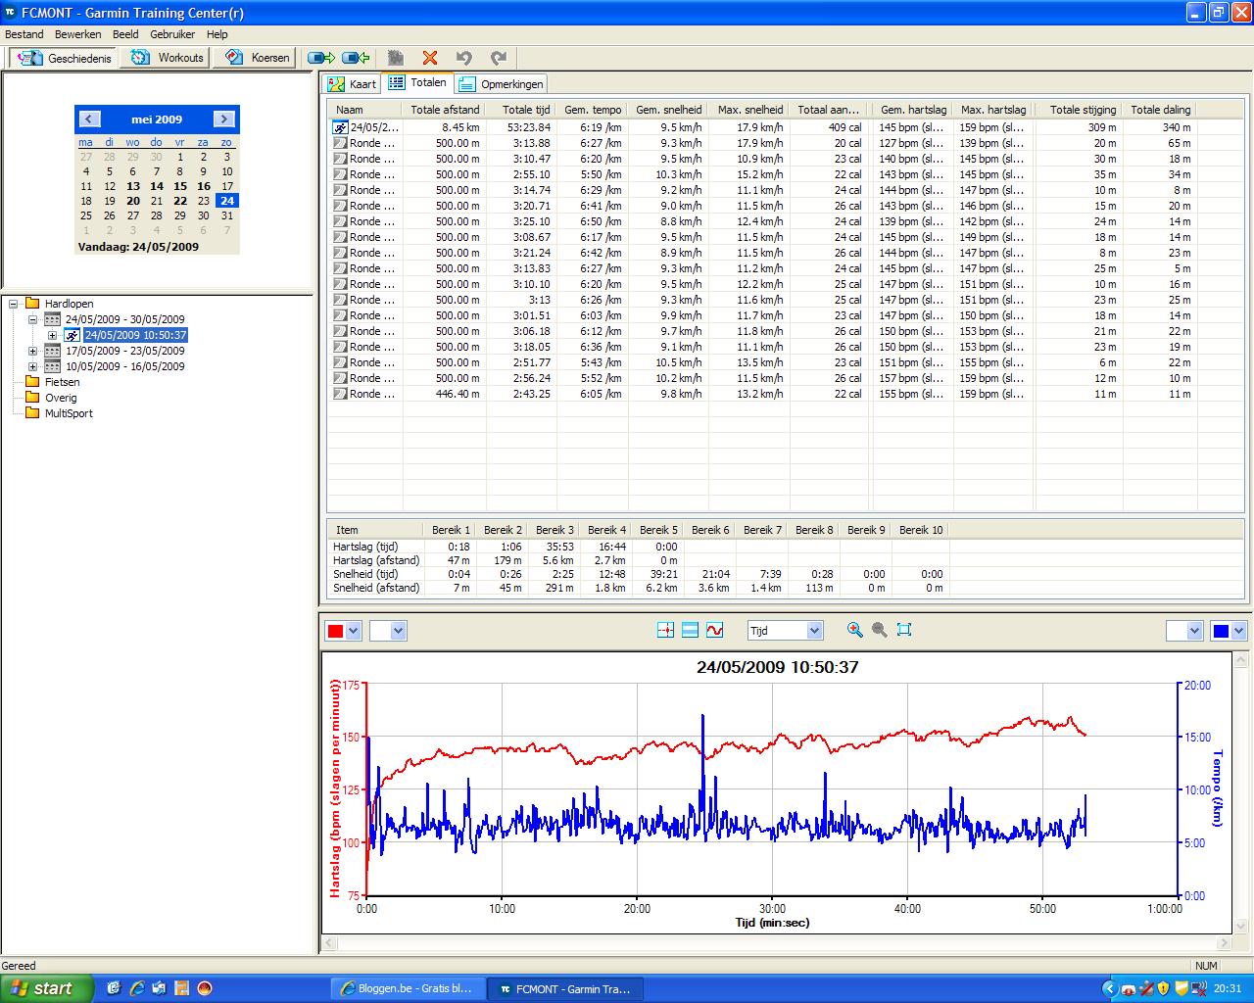Click FCMONT Garmin taskbar button
Screen dimensions: 1254x1003
click(564, 988)
